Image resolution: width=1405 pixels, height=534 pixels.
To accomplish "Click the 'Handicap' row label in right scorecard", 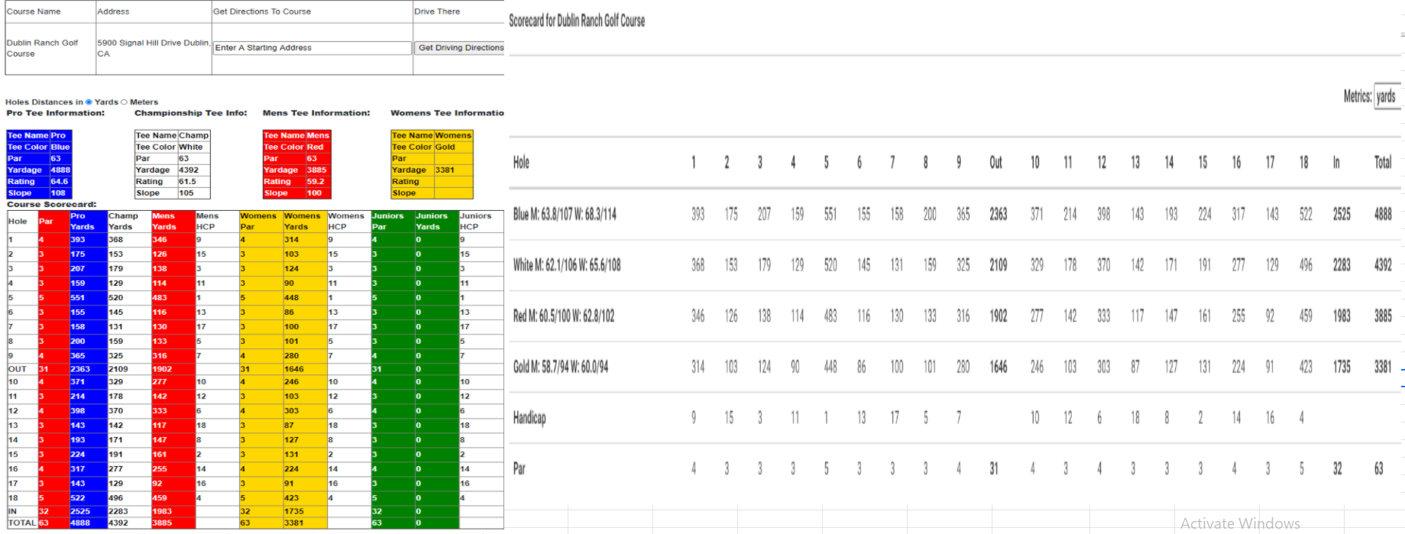I will click(529, 418).
